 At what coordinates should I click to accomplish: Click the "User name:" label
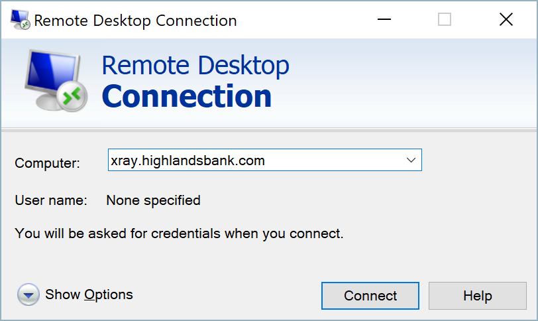[51, 200]
